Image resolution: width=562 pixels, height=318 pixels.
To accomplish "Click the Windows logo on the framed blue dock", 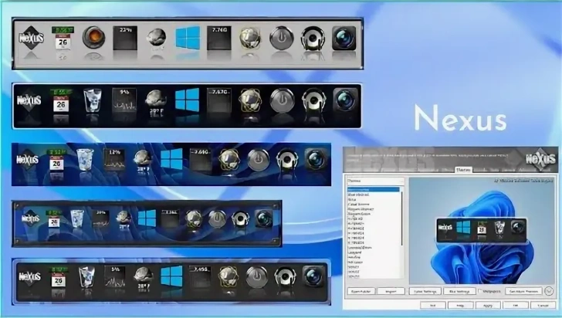I will pyautogui.click(x=147, y=218).
